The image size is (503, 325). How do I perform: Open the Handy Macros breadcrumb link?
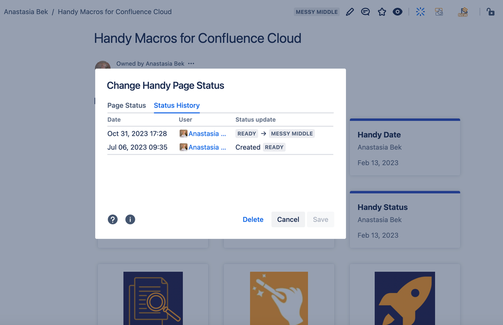pos(114,12)
